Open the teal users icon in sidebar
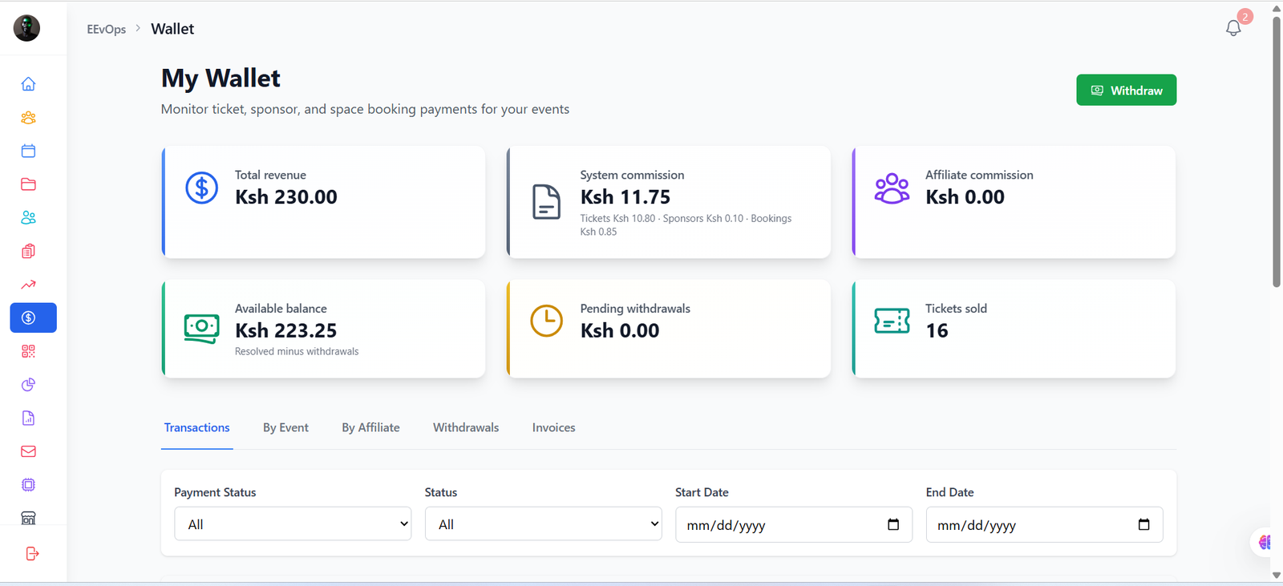 click(x=28, y=218)
